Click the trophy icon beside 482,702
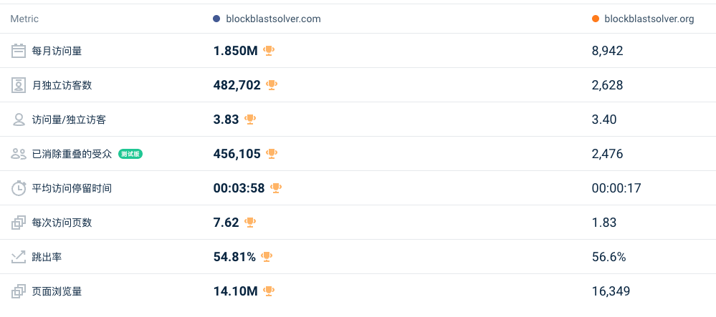This screenshot has width=716, height=317. click(x=272, y=85)
